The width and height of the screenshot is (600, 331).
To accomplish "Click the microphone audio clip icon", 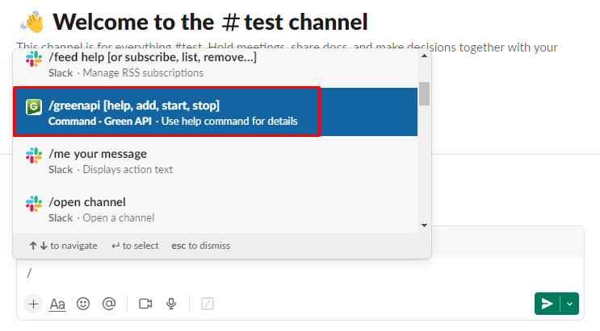I will tap(171, 304).
